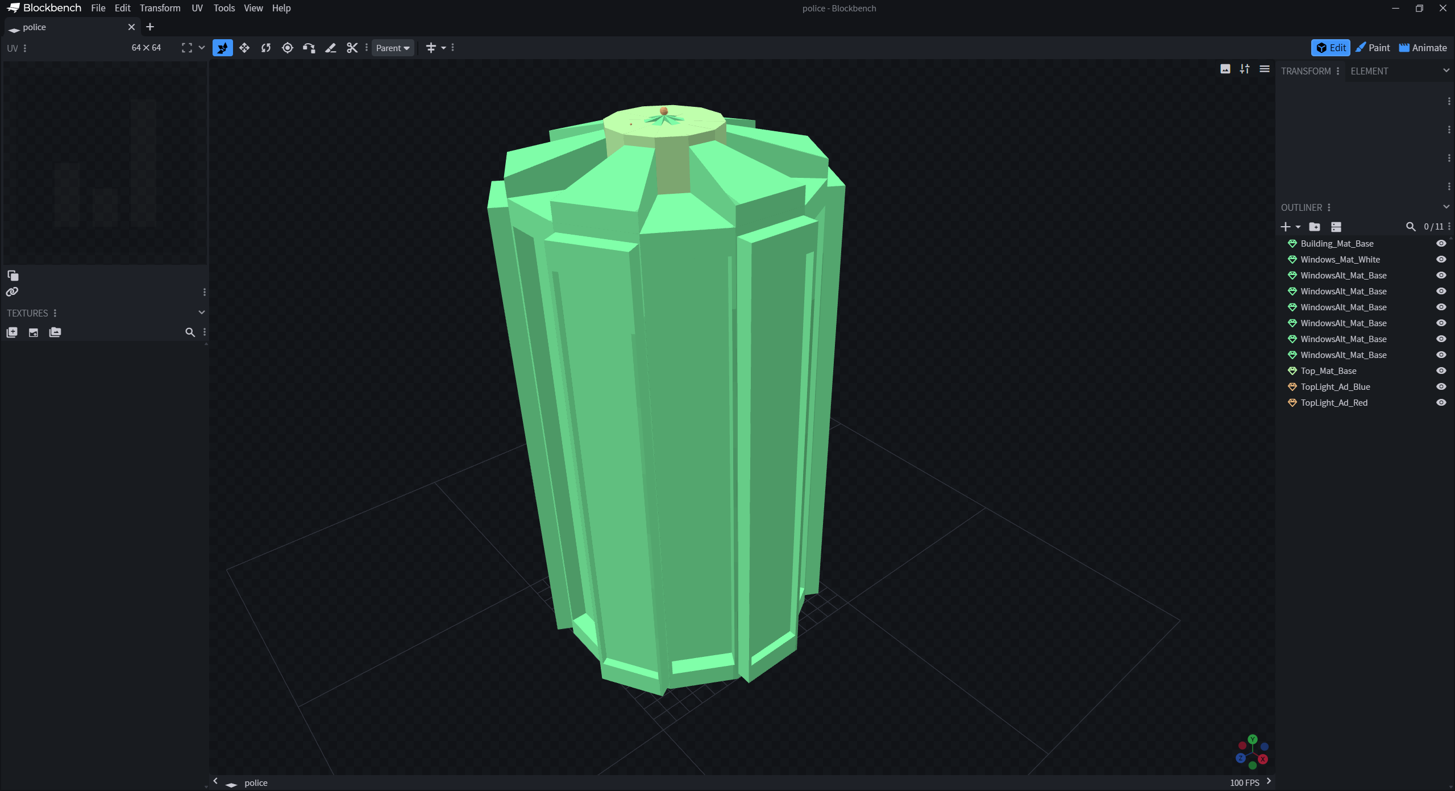
Task: Select the Pivot tool
Action: [x=288, y=48]
